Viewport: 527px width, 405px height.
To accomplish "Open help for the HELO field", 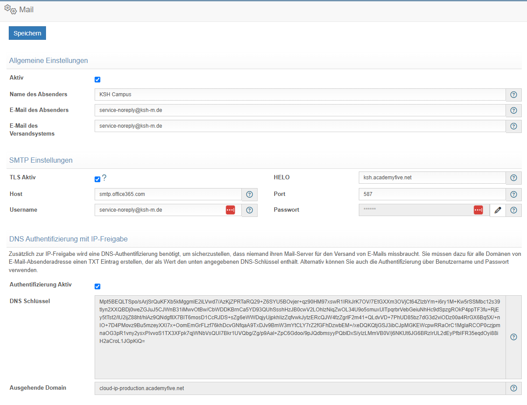I will click(x=513, y=178).
